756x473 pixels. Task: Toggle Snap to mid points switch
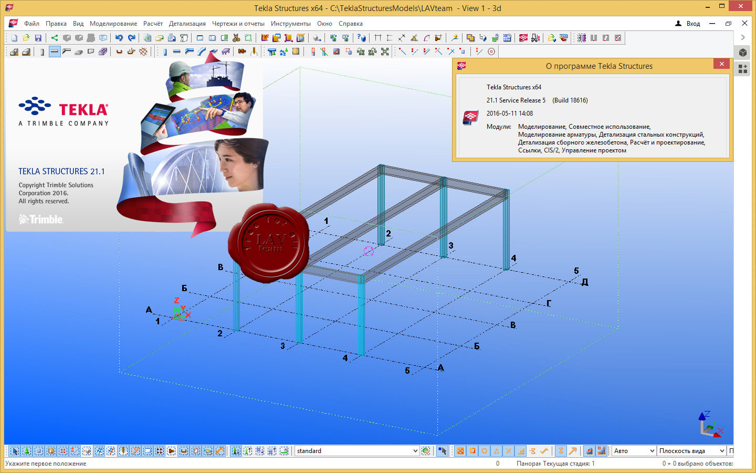496,451
